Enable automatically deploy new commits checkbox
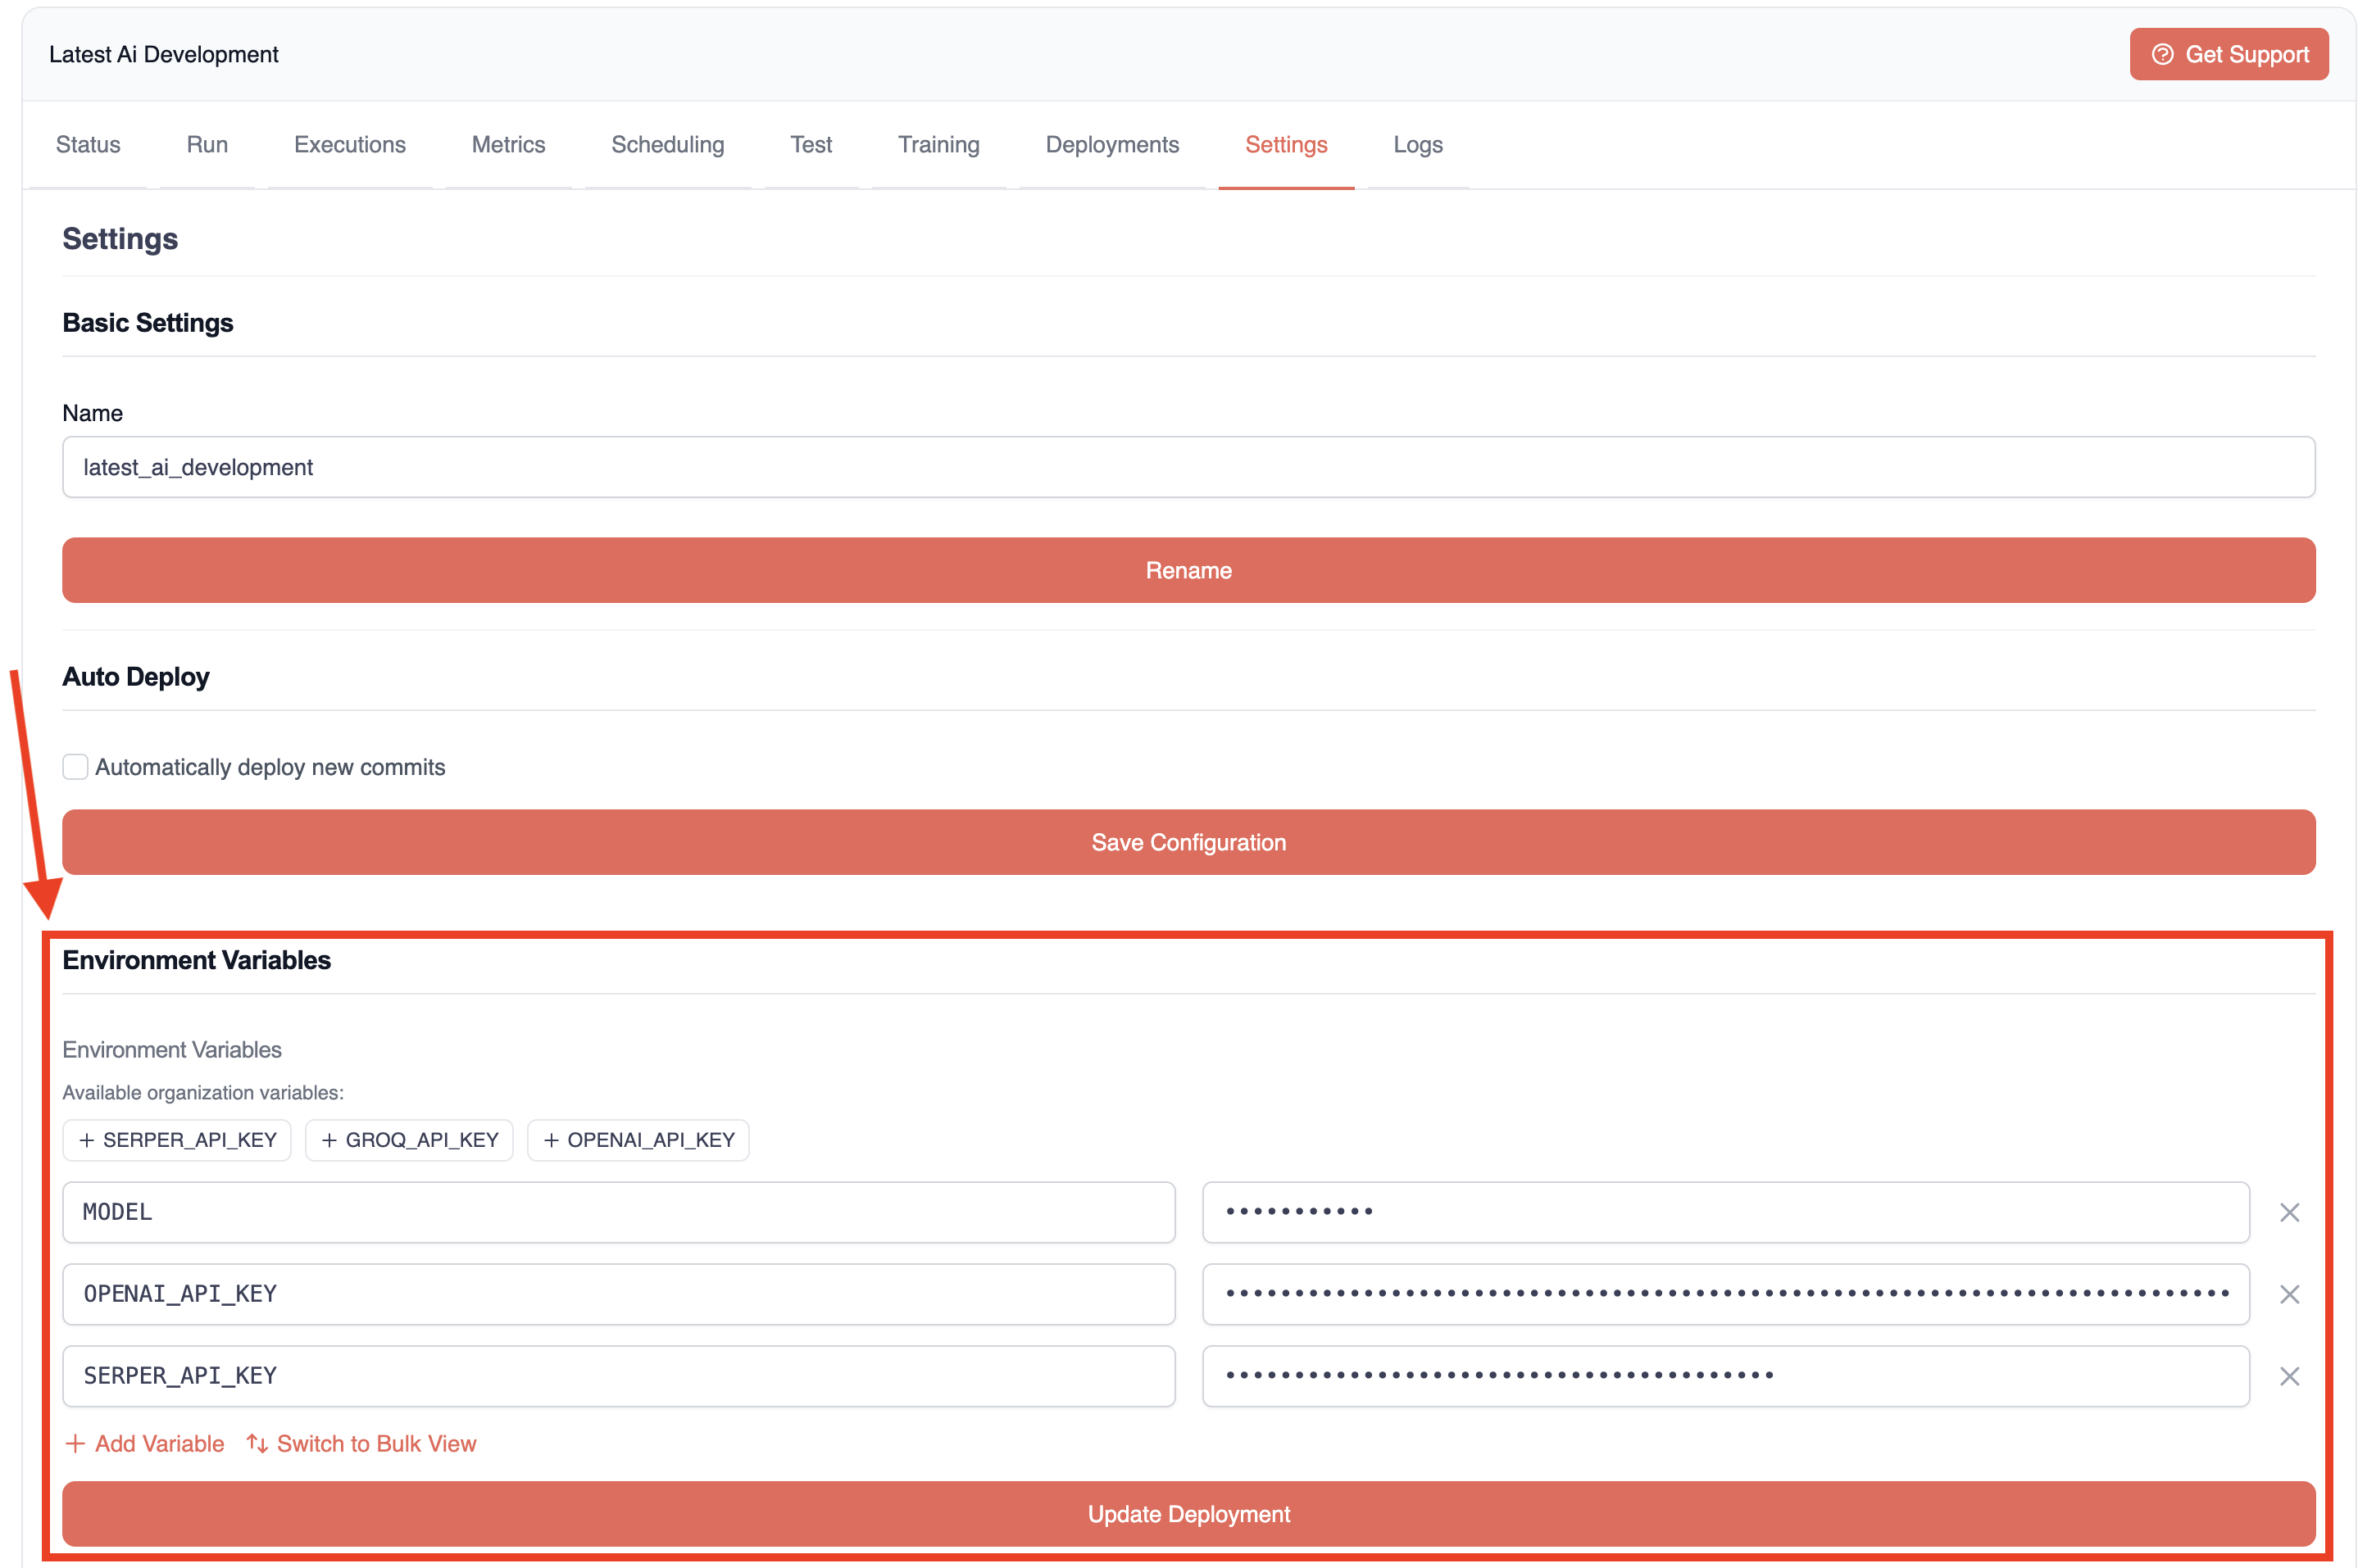This screenshot has width=2367, height=1568. [x=75, y=767]
